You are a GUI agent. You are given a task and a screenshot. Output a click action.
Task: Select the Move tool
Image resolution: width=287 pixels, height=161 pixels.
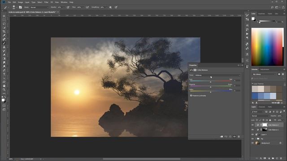pos(4,16)
